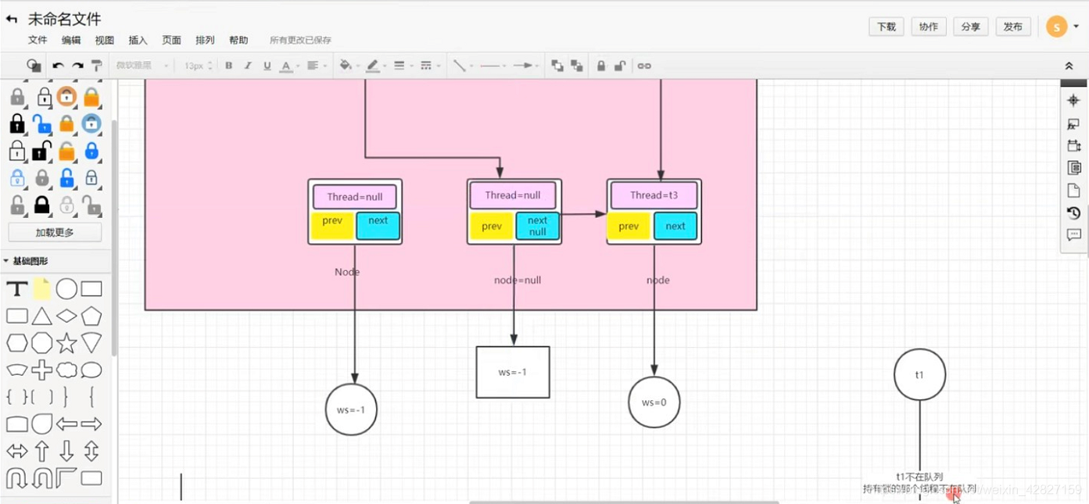Select the cross plus shape
The image size is (1089, 504).
pos(42,370)
